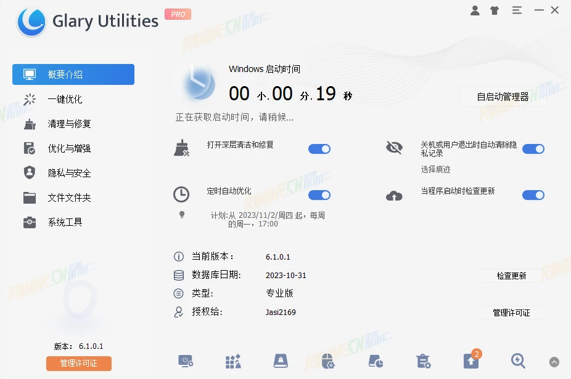Open the startup manager icon in bottom toolbar
Image resolution: width=571 pixels, height=379 pixels.
pos(186,361)
